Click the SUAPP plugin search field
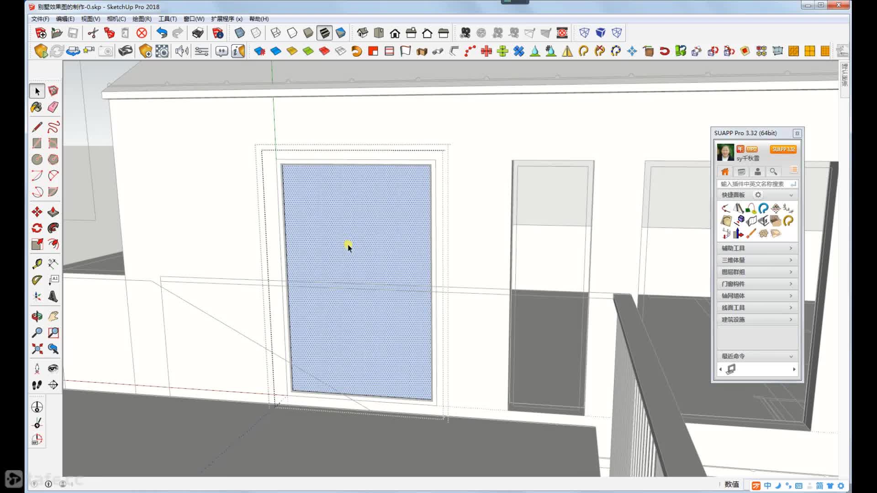Viewport: 877px width, 493px height. 757,184
